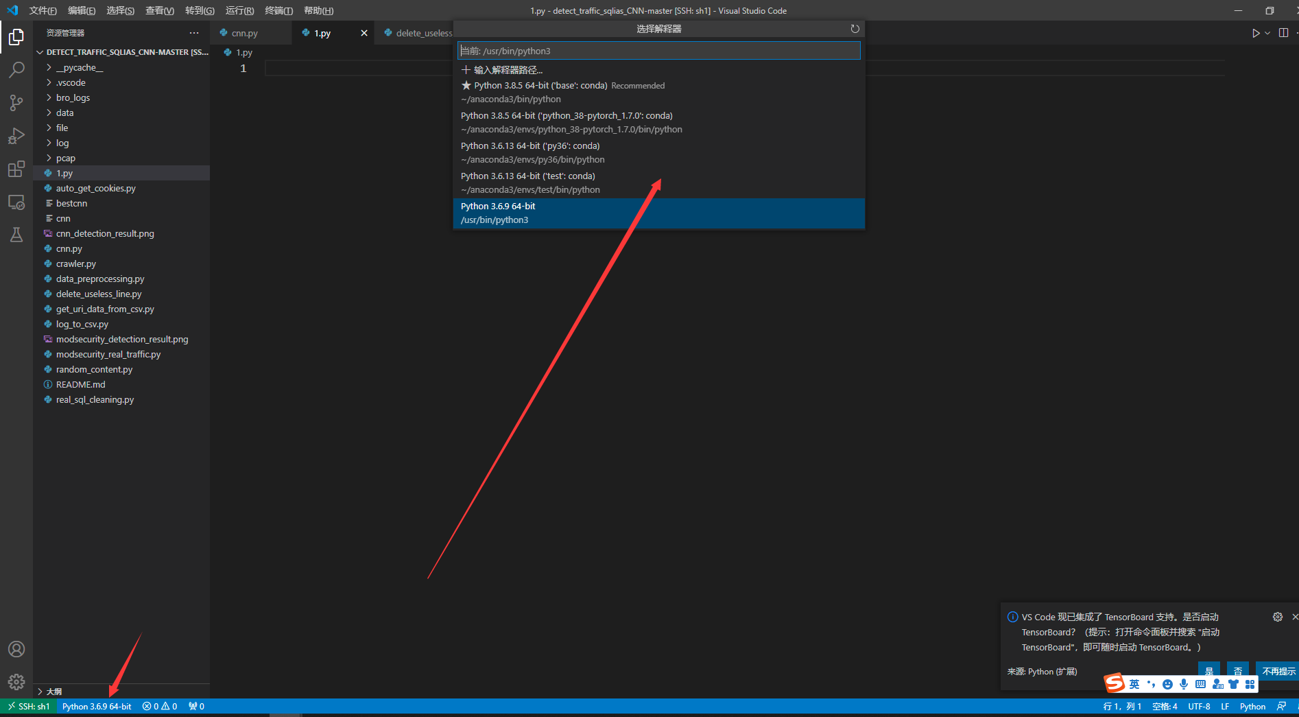Click line 1 in the editor

(745, 69)
